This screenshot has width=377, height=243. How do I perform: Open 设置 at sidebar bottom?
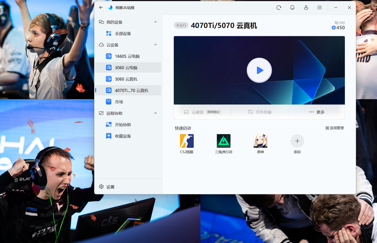[107, 187]
